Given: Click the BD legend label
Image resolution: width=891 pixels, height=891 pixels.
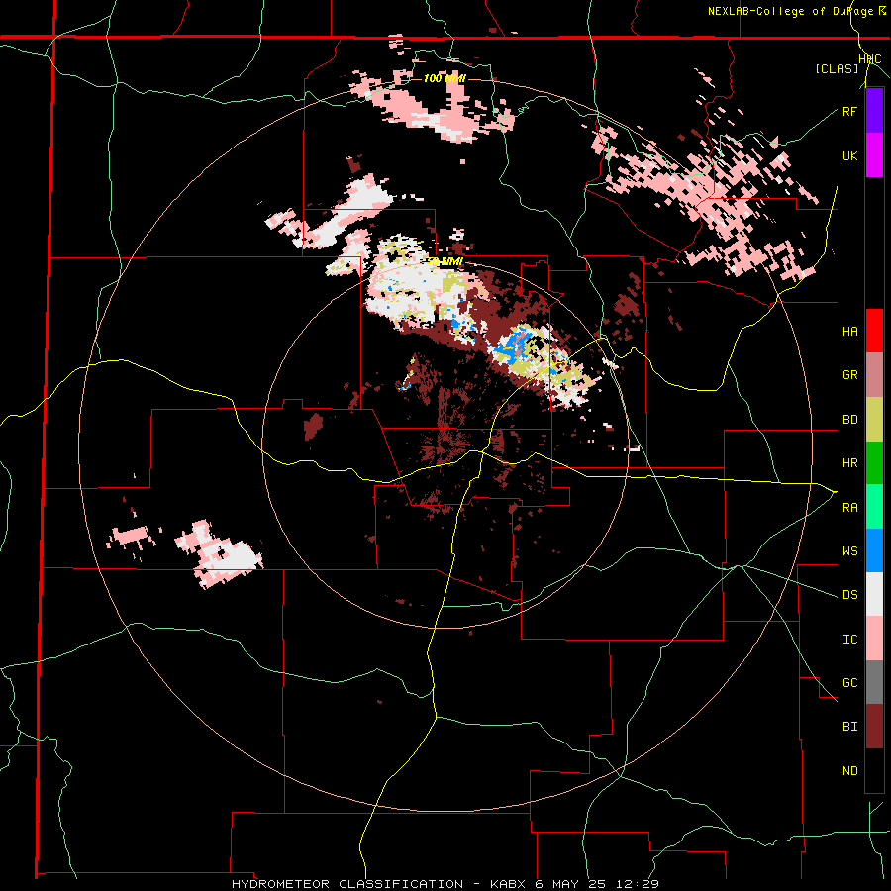Looking at the screenshot, I should click(x=849, y=420).
